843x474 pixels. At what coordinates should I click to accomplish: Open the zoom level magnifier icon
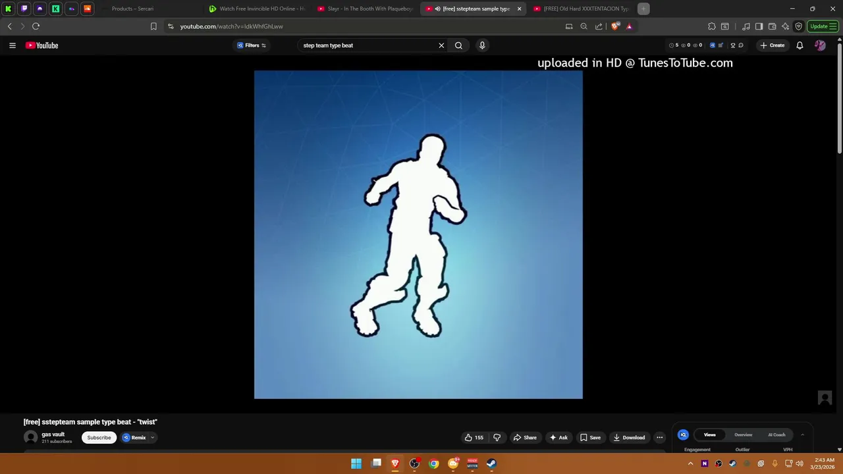584,26
